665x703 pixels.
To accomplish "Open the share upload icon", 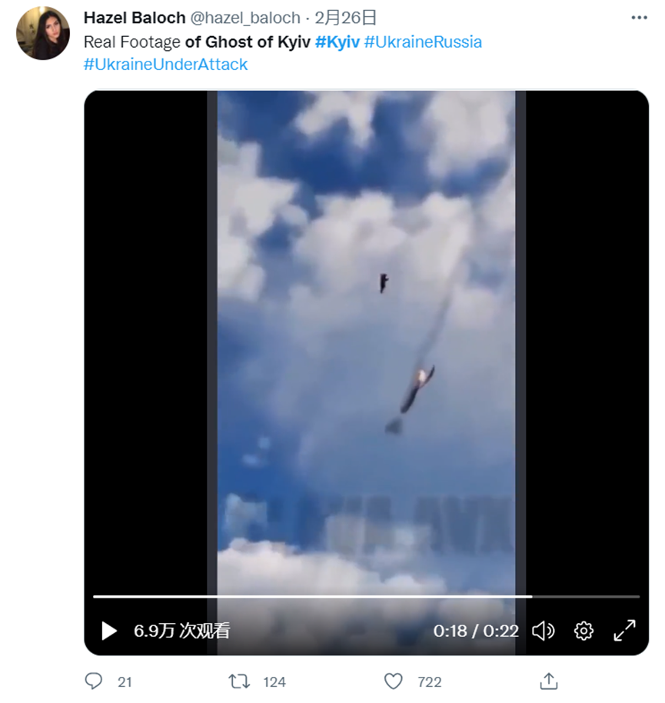I will point(549,681).
